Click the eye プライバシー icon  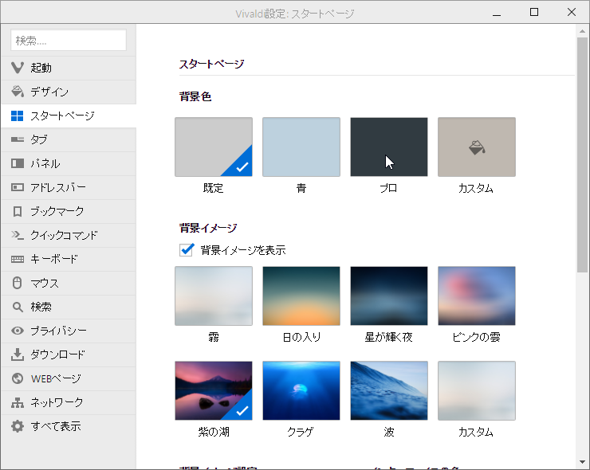(18, 331)
